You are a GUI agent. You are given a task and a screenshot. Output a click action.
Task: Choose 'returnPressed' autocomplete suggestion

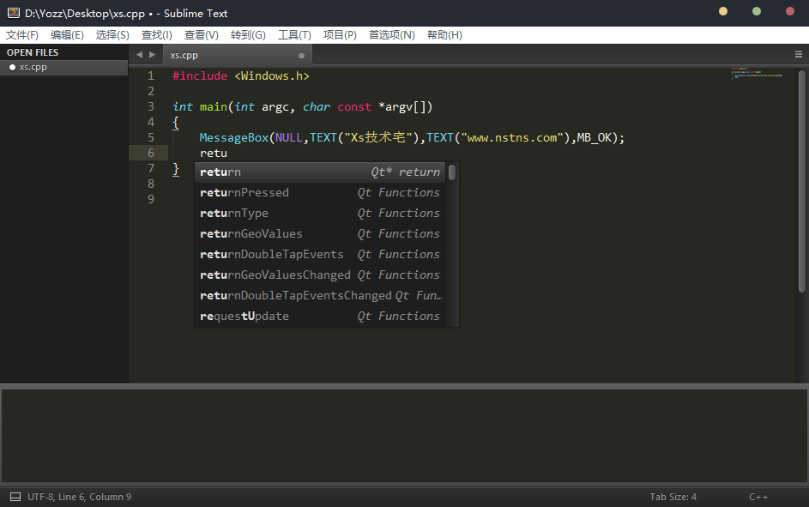(x=320, y=193)
